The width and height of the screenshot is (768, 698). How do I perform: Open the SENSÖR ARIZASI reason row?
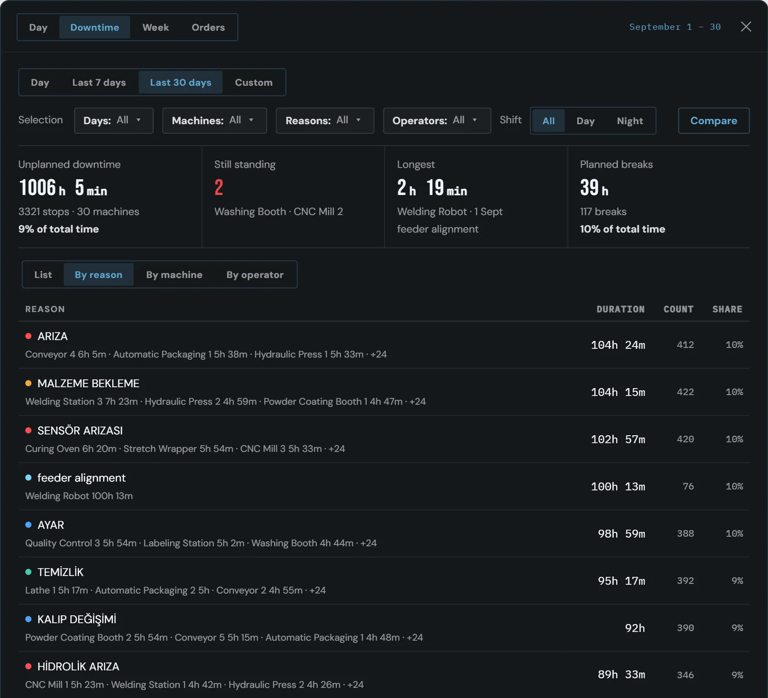click(x=384, y=439)
